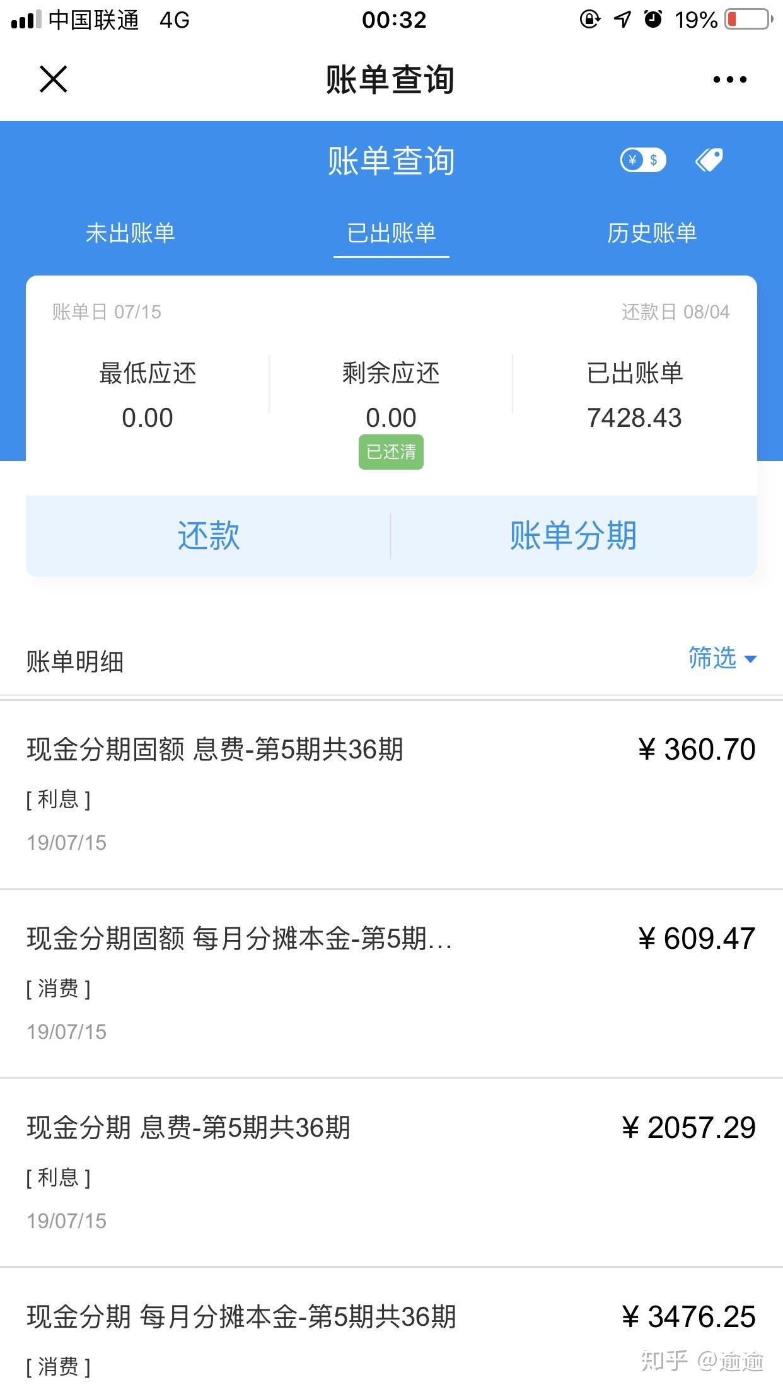Open the 每月分摊本金 ¥3476.25 entry
Image resolution: width=783 pixels, height=1392 pixels.
(391, 1330)
